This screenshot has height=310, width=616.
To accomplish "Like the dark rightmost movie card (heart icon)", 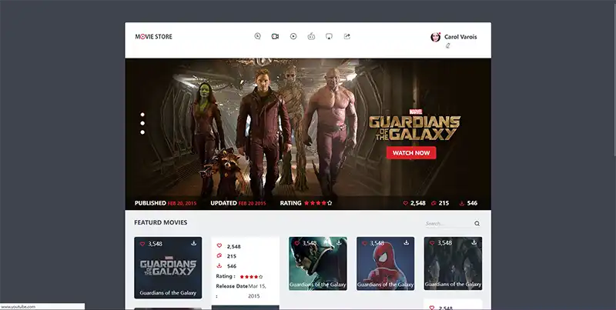I will (432, 243).
